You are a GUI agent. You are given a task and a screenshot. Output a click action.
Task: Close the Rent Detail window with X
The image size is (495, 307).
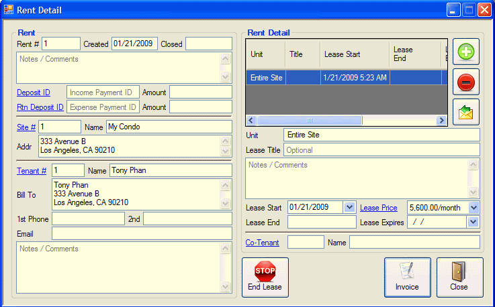pos(484,10)
